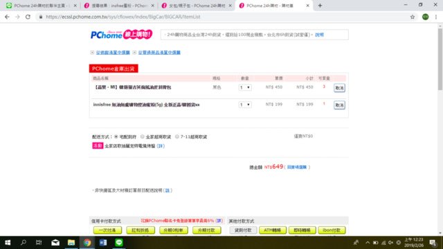Screen dimensions: 443x249
Task: Switch to the first PChome 24h tab
Action: coord(42,6)
